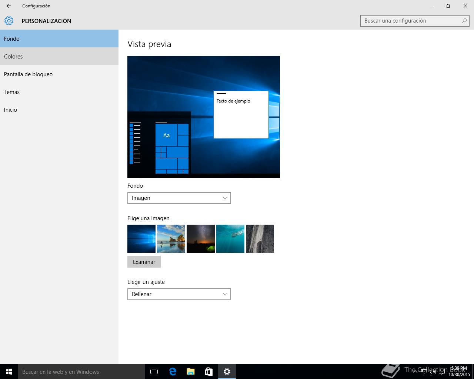Click the volume icon in system tray

[x=433, y=372]
